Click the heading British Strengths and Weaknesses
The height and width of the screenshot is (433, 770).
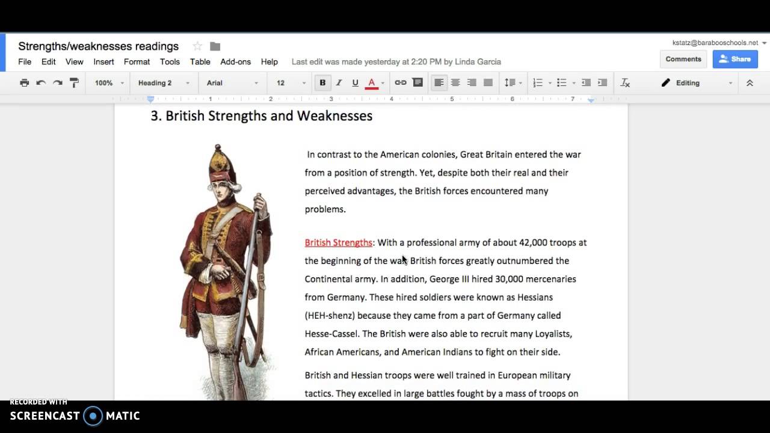261,116
